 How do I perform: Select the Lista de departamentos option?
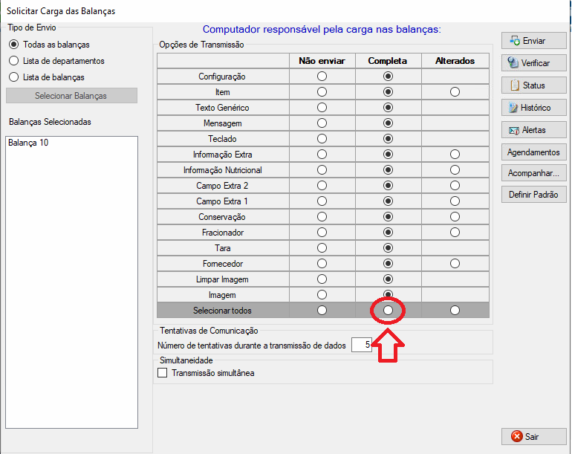point(13,61)
